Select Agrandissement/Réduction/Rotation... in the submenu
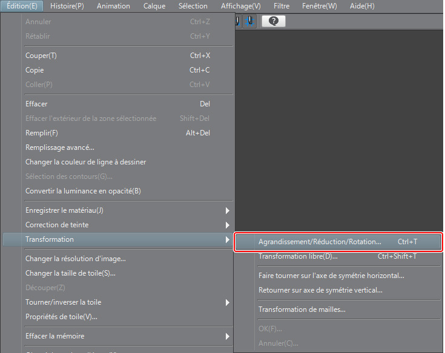 [x=338, y=242]
